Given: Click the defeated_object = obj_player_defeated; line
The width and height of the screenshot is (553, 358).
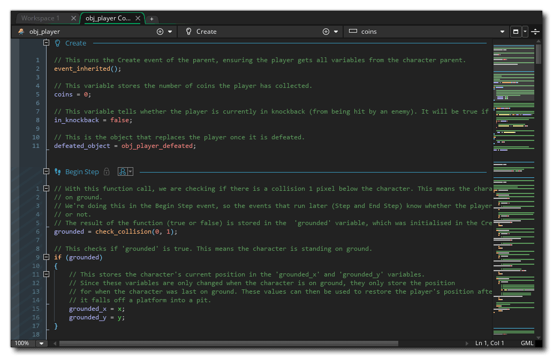Looking at the screenshot, I should [x=125, y=146].
